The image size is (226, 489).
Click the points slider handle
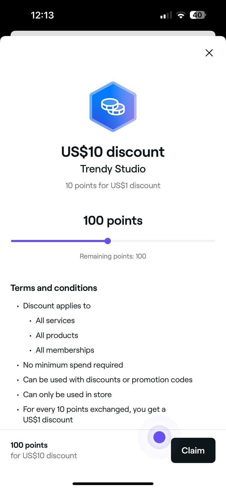pyautogui.click(x=108, y=241)
